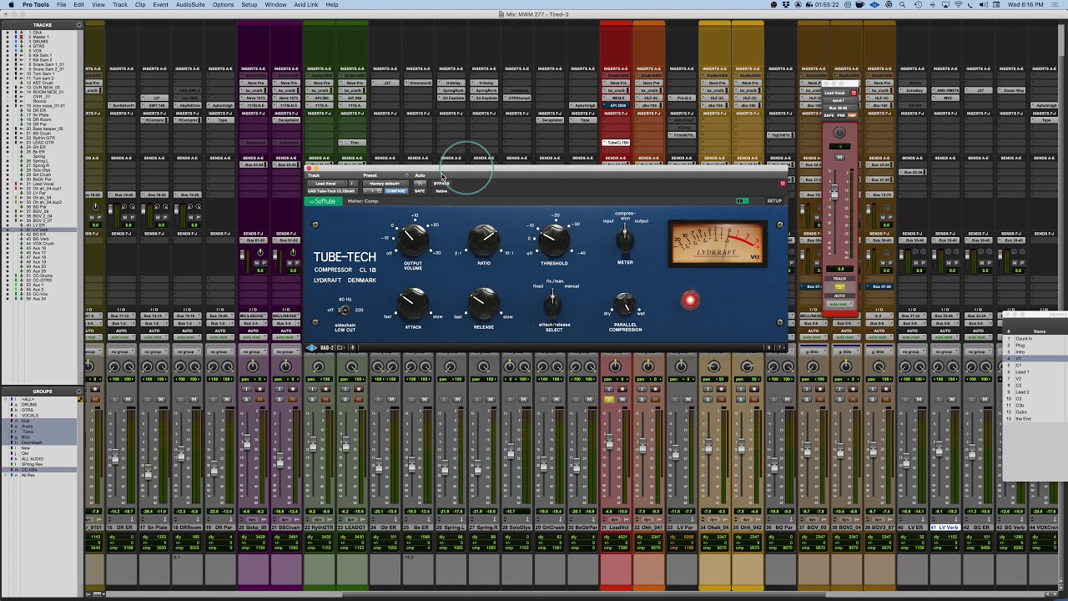This screenshot has height=601, width=1068.
Task: Open the auto read dropdown in send window
Action: coord(840,304)
